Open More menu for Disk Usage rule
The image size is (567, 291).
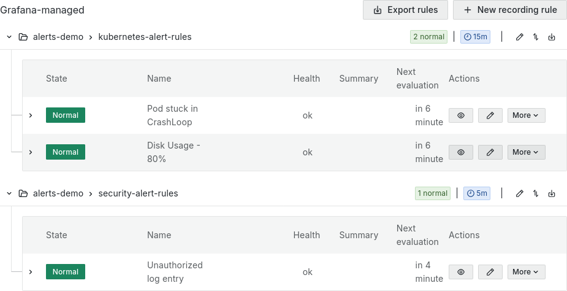click(526, 152)
